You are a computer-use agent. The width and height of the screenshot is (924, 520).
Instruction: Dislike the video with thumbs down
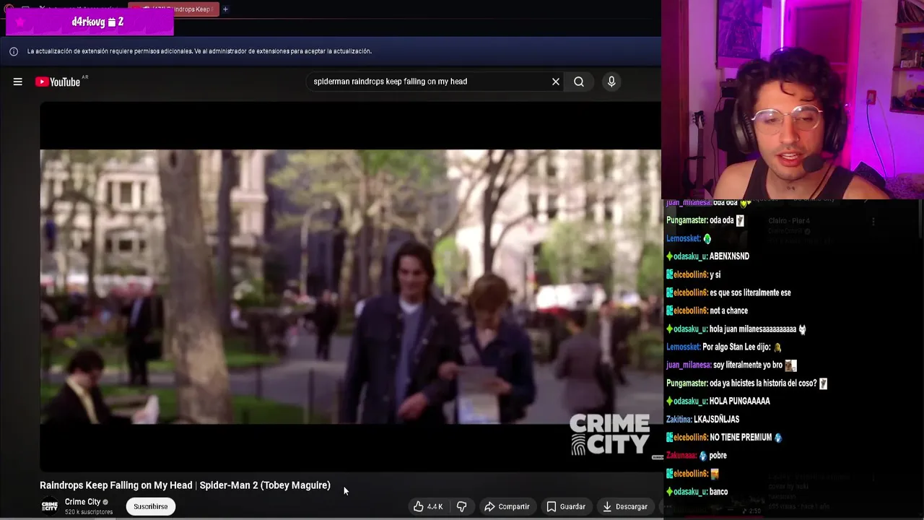click(x=462, y=506)
